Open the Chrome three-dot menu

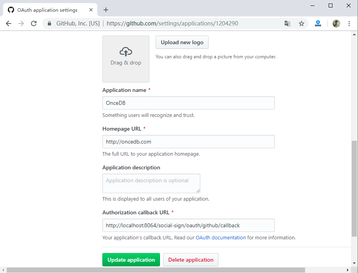[349, 23]
